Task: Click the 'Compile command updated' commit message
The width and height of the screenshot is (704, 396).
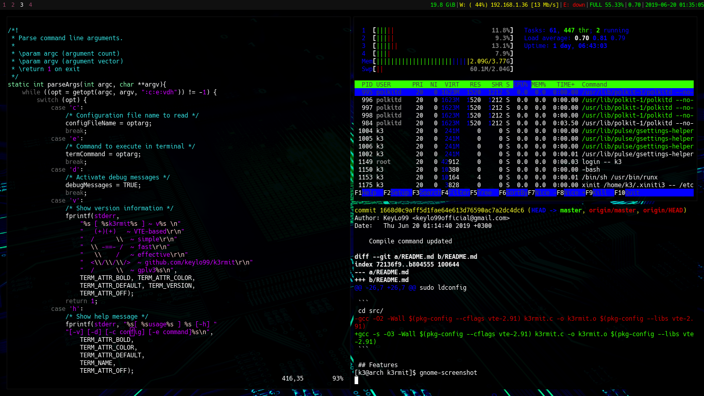Action: click(x=410, y=241)
